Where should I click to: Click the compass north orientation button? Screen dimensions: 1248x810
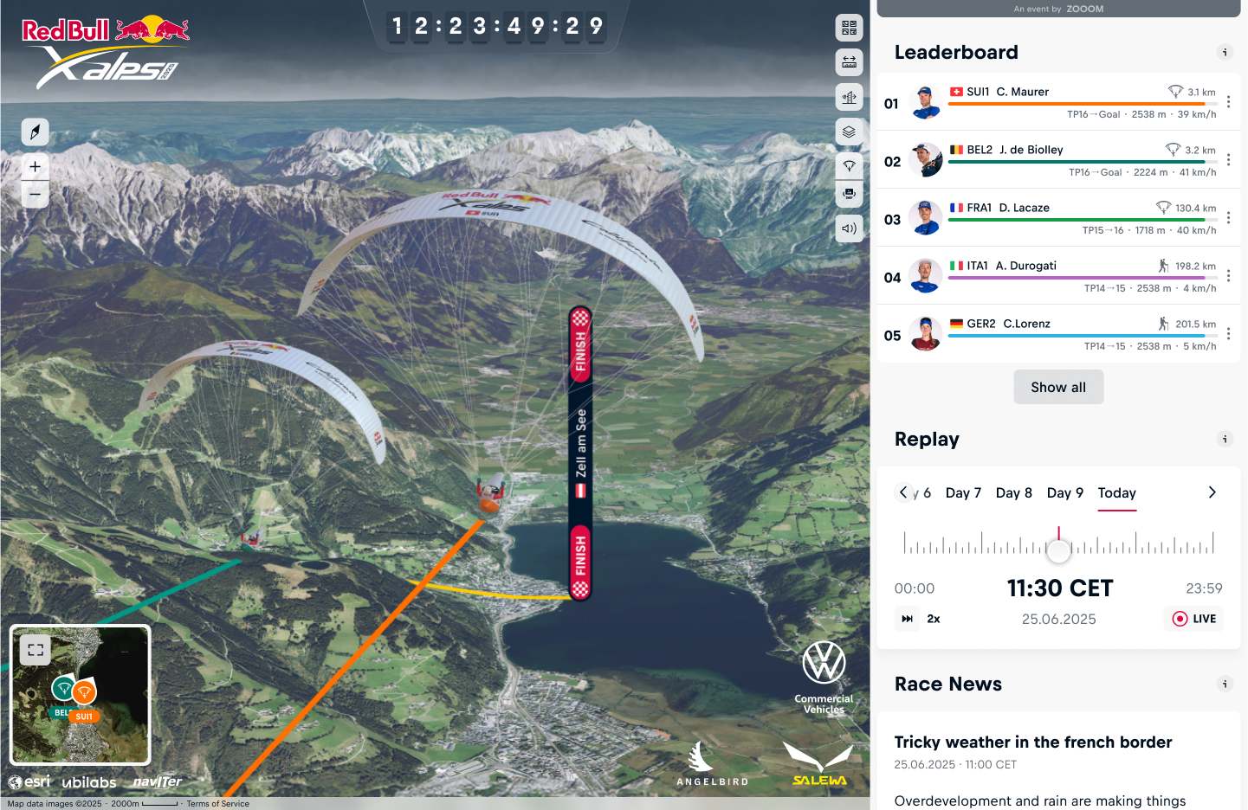(35, 132)
